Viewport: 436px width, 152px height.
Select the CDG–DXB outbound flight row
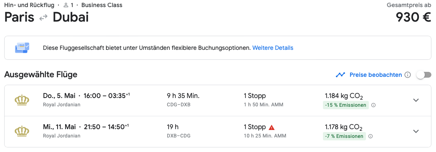pyautogui.click(x=218, y=101)
